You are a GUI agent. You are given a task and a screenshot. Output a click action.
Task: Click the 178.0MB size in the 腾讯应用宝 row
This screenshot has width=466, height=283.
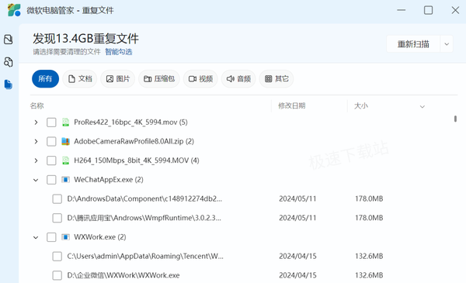(x=369, y=218)
